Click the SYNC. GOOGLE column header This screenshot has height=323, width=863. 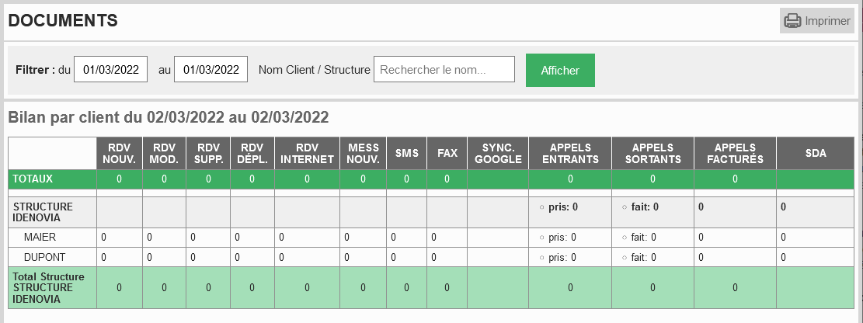click(498, 154)
